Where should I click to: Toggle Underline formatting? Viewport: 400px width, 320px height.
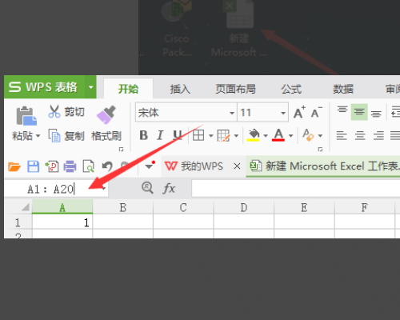(x=178, y=135)
